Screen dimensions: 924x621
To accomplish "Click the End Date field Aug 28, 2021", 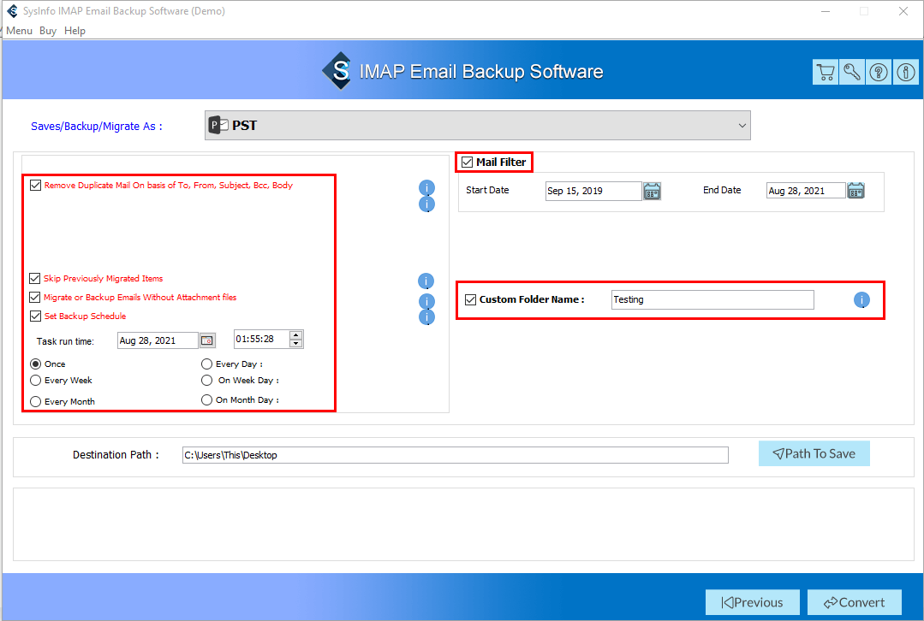I will (x=806, y=191).
